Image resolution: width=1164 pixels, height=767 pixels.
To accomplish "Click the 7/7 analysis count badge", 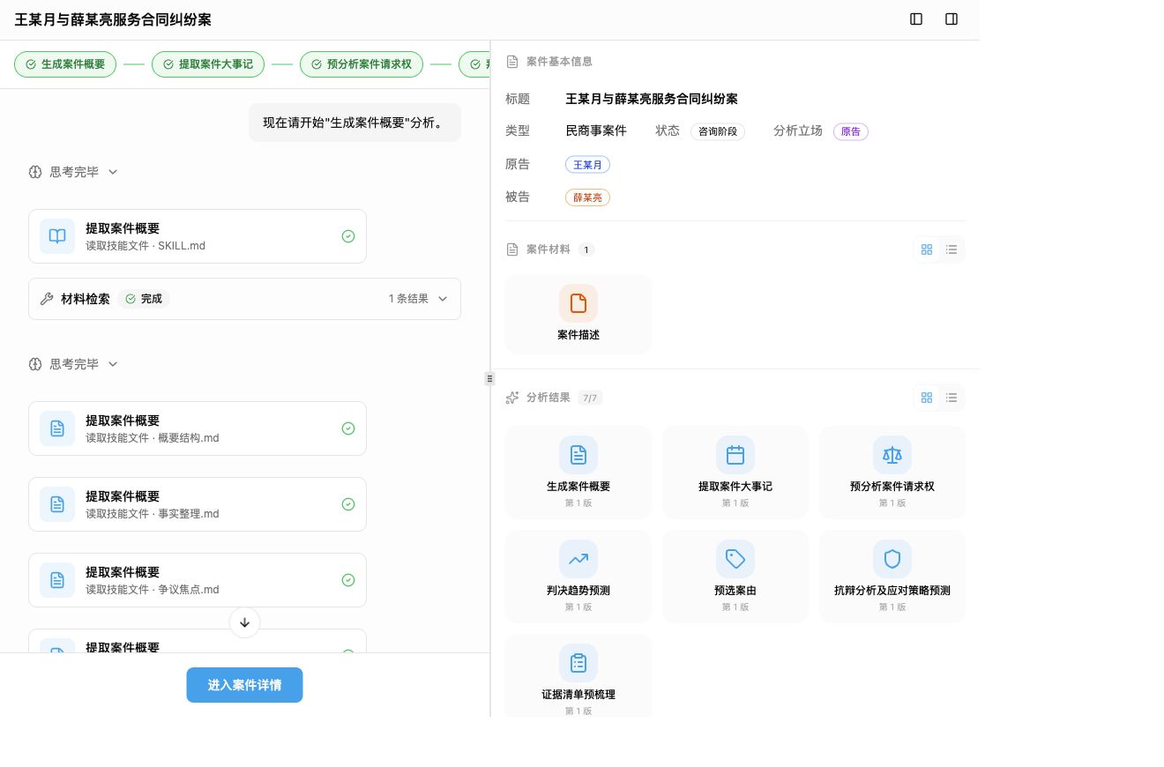I will pyautogui.click(x=590, y=398).
